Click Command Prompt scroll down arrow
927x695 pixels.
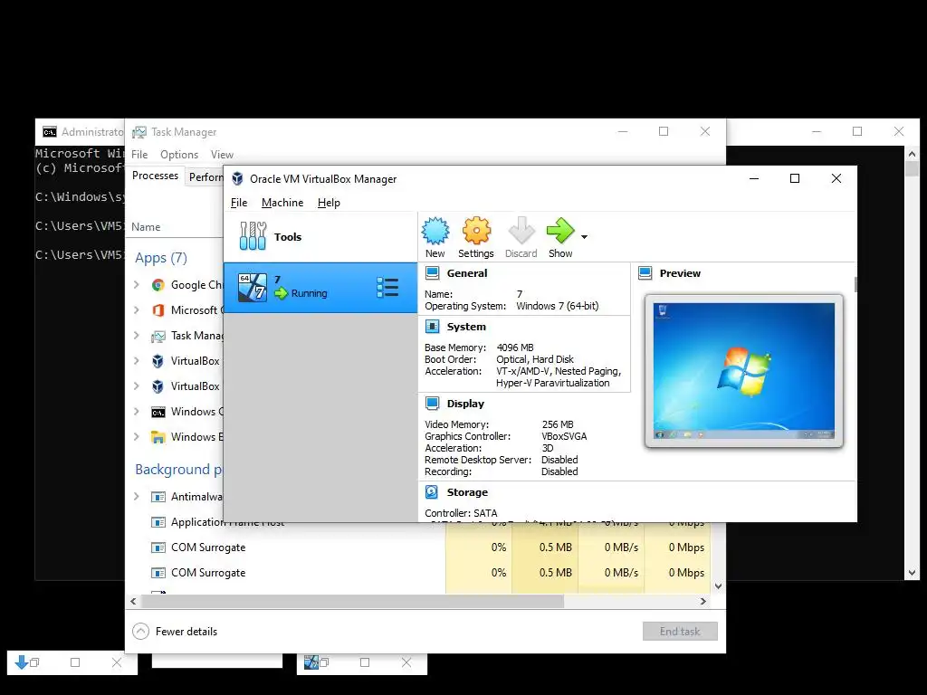pos(912,573)
